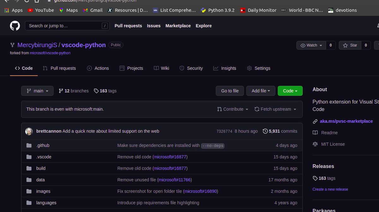Expand the Contribute dropdown

(x=233, y=109)
